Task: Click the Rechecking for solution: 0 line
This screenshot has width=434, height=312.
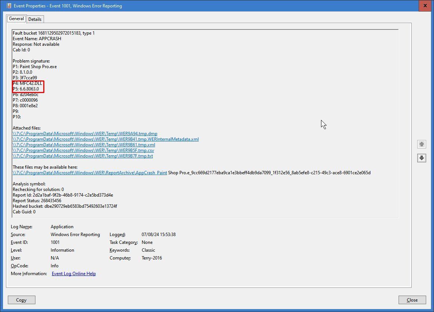Action: click(38, 190)
